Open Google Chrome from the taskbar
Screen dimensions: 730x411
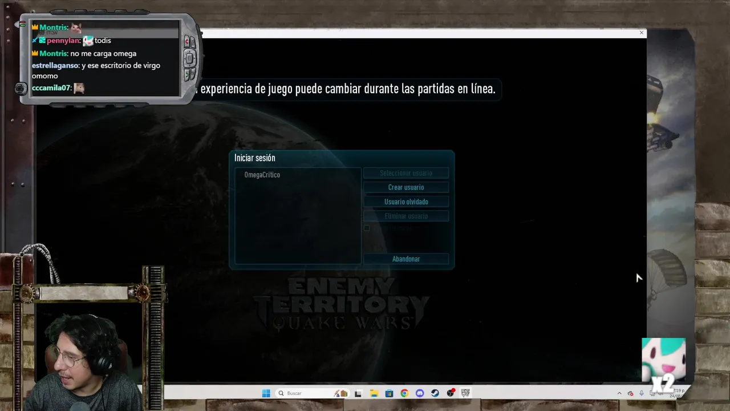pyautogui.click(x=404, y=393)
